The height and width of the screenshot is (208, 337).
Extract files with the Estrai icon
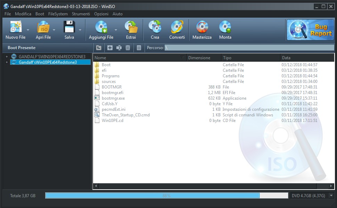pyautogui.click(x=131, y=27)
